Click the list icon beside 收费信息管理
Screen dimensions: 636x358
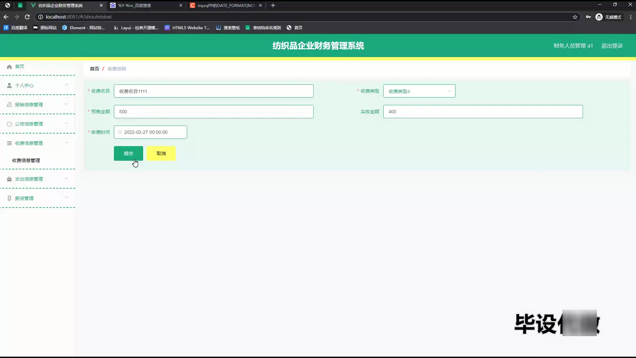[x=9, y=143]
